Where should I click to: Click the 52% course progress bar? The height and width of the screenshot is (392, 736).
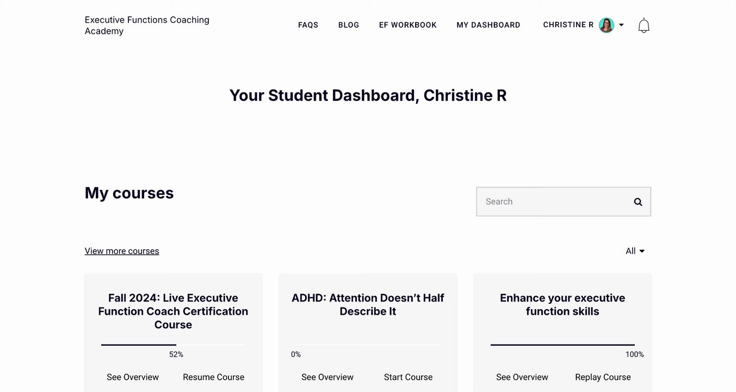173,345
